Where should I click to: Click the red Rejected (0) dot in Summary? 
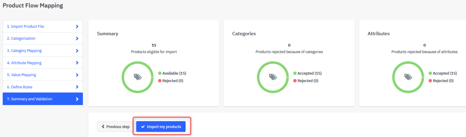pos(160,81)
